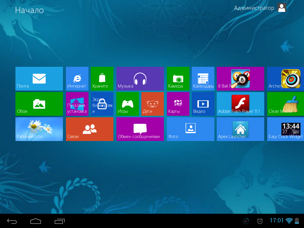Screen dimensions: 304x228
Task: Open the Игры gamepad tile
Action: [128, 104]
